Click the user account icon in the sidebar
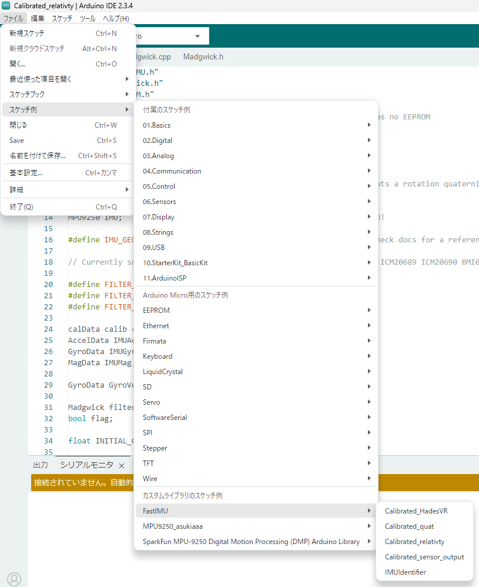This screenshot has height=587, width=479. (14, 579)
